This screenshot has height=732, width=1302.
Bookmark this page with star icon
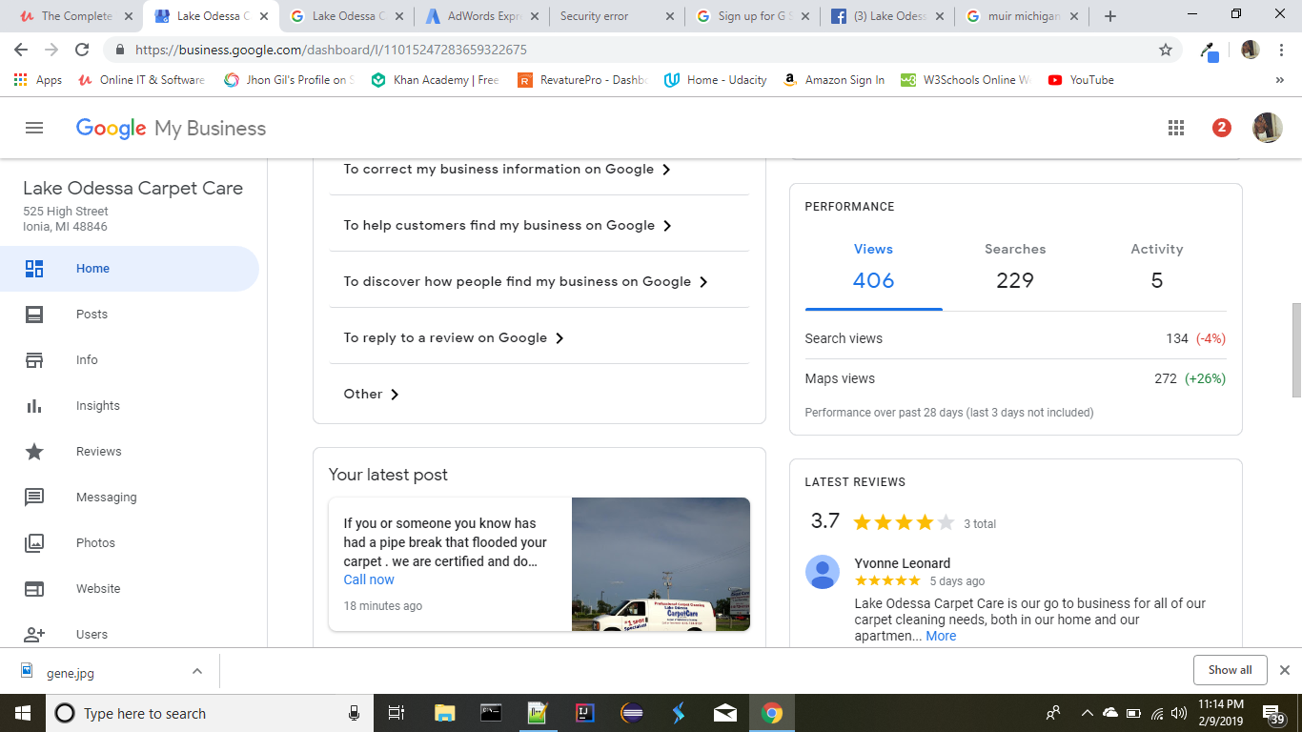tap(1165, 50)
